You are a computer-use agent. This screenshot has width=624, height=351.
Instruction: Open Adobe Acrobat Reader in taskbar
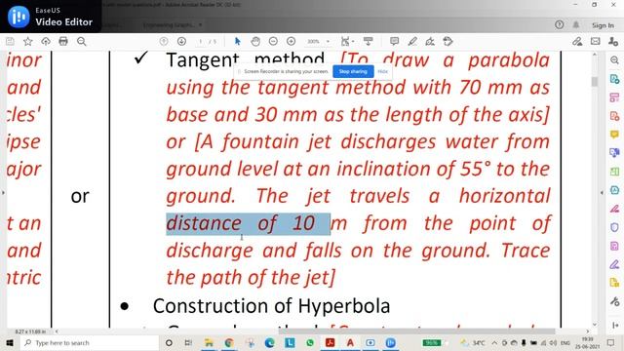(x=330, y=342)
